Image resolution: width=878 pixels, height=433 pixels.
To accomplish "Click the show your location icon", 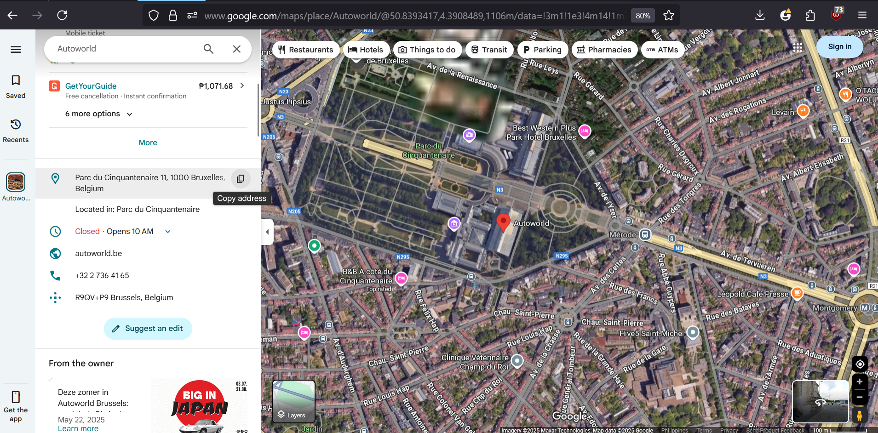I will coord(860,364).
